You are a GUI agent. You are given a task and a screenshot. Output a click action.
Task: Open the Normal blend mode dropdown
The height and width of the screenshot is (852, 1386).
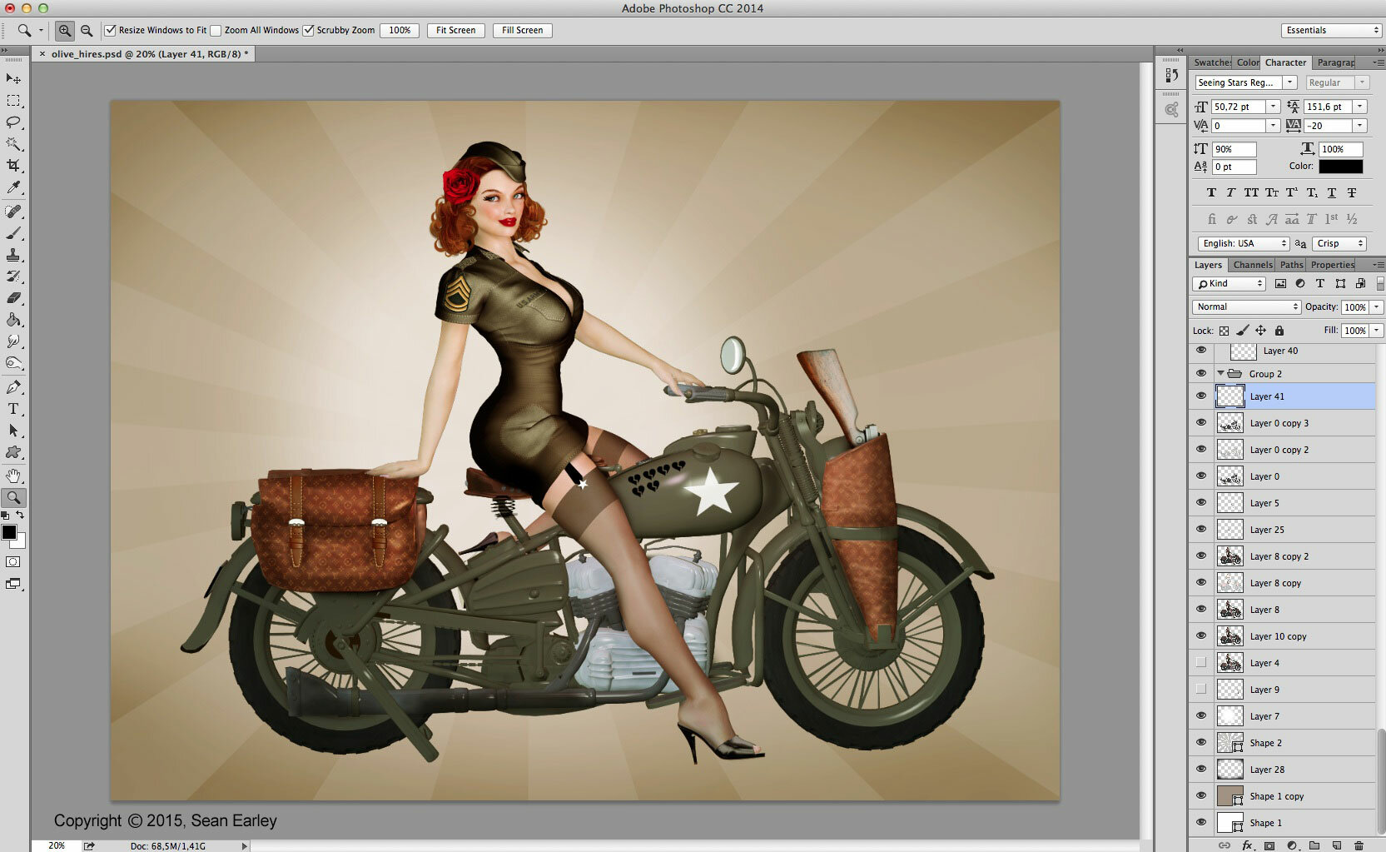[1246, 306]
